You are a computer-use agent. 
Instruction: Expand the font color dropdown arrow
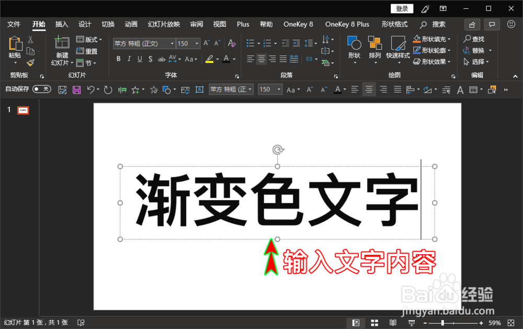(x=234, y=59)
